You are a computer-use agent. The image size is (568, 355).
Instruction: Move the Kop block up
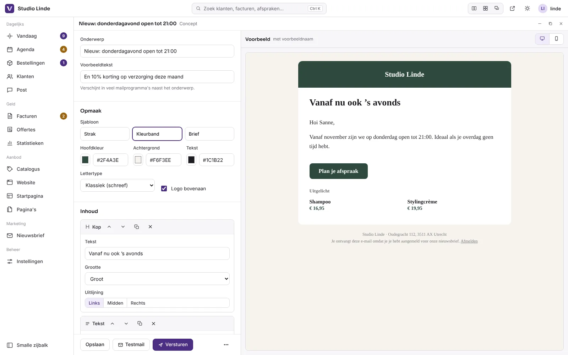109,227
